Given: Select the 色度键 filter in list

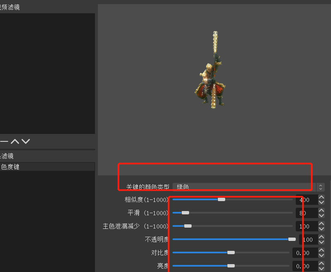Looking at the screenshot, I should 47,167.
